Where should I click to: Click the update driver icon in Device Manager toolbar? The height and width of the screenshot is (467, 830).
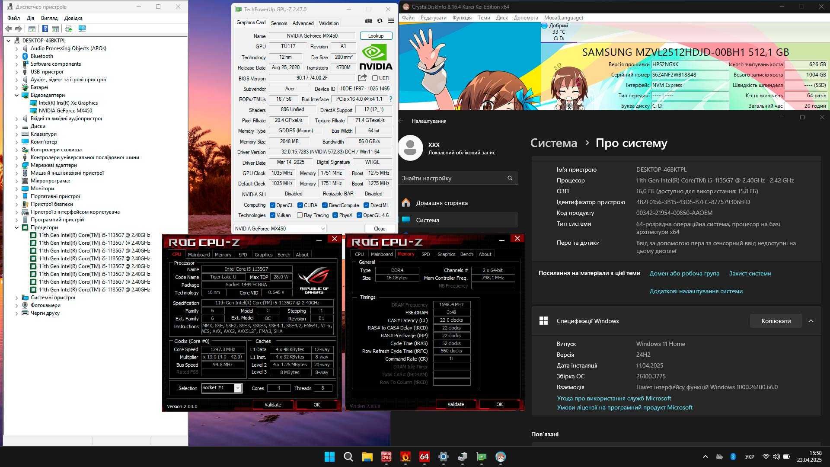(68, 29)
